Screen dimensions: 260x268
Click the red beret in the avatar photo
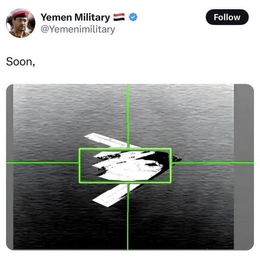point(20,14)
